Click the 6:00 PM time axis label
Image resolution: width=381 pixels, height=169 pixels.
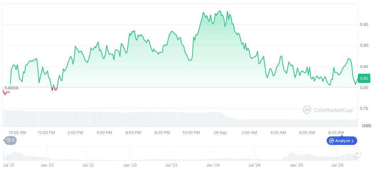click(x=133, y=133)
